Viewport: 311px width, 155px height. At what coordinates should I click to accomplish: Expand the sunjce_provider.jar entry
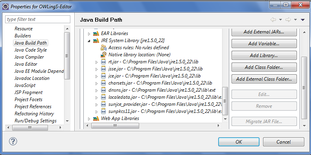[x=97, y=105]
